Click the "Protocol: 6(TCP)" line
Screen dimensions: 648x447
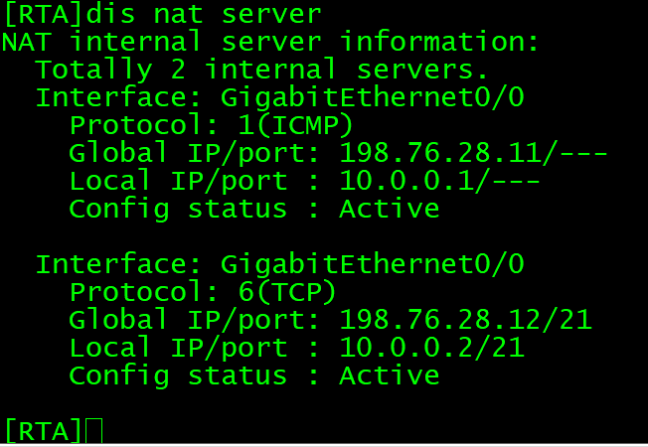tap(203, 293)
